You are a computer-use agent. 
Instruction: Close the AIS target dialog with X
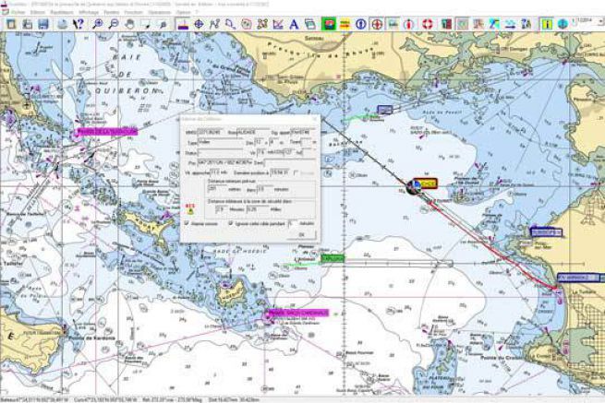[315, 119]
